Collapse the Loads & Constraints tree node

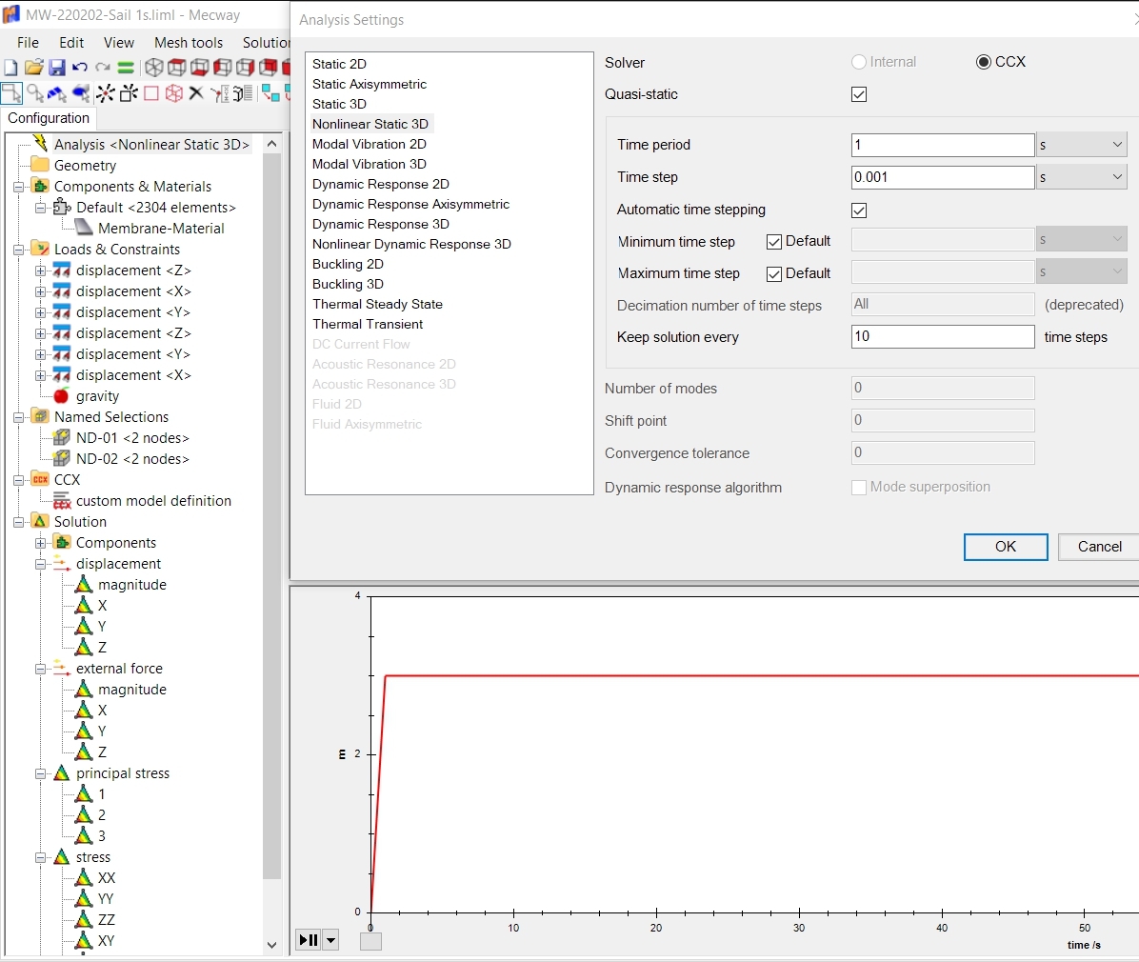coord(18,250)
